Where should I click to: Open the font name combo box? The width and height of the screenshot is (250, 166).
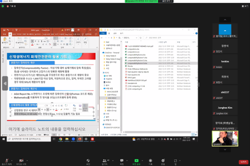[38, 38]
